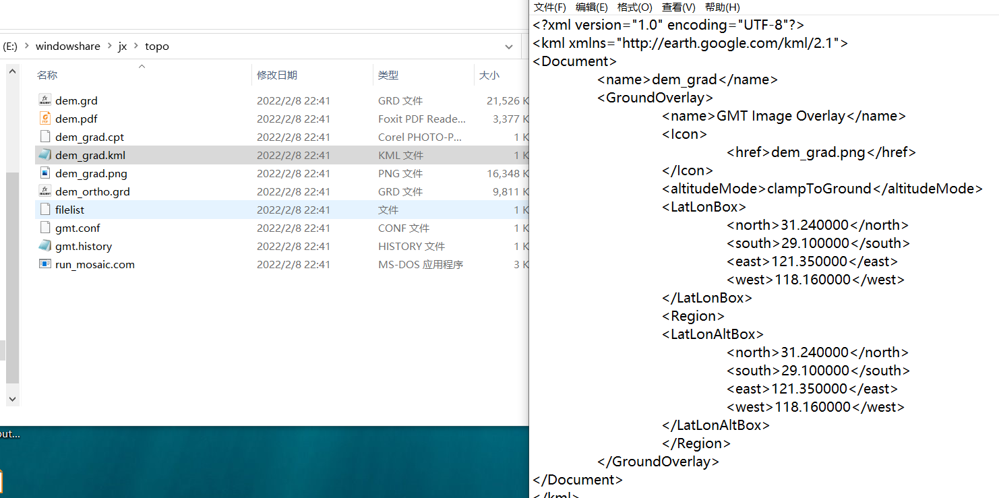Toggle sort order on the 名称 column
This screenshot has height=498, width=999.
[x=47, y=75]
